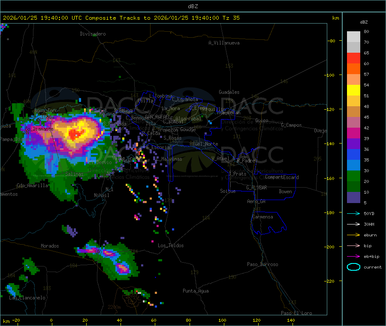
Task: Click the red 60 dBZ color swatch
Action: tap(353, 58)
